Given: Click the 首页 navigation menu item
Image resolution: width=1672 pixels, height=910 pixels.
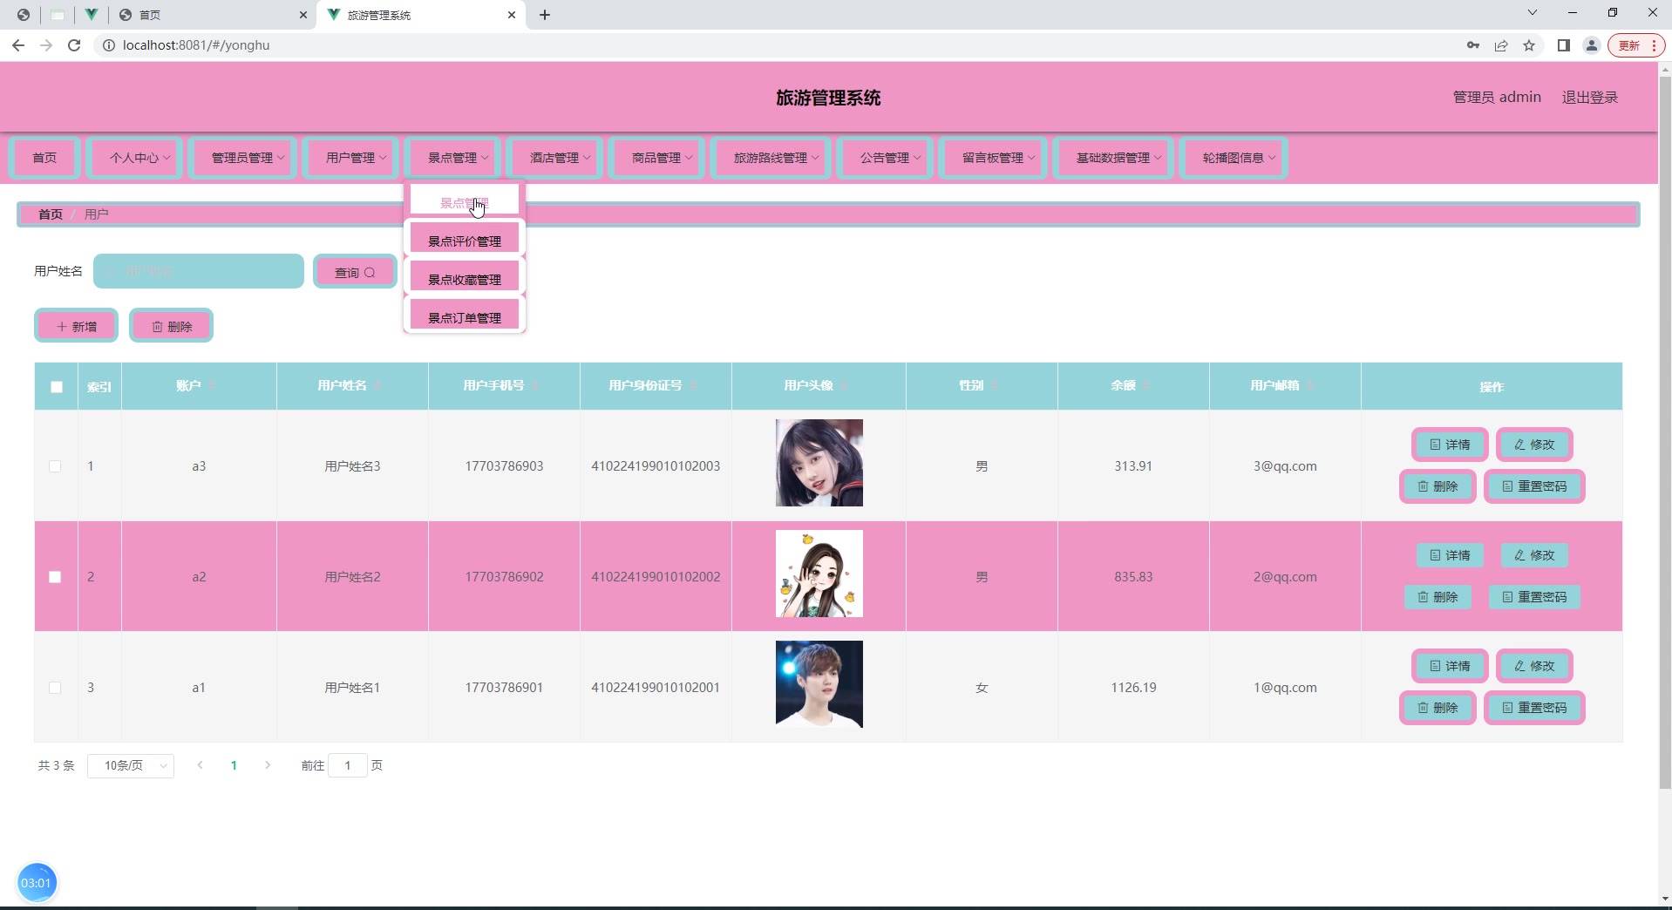Looking at the screenshot, I should click(45, 158).
